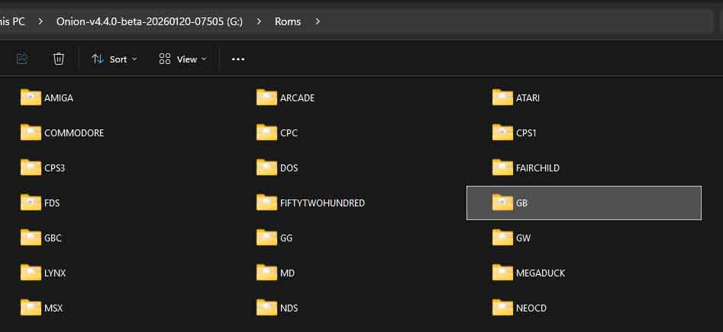Image resolution: width=723 pixels, height=332 pixels.
Task: Click the Roms breadcrumb segment
Action: click(288, 21)
